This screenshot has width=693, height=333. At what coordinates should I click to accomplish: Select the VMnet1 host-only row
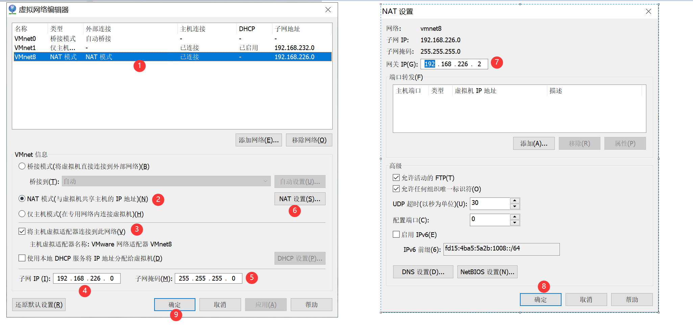click(172, 48)
